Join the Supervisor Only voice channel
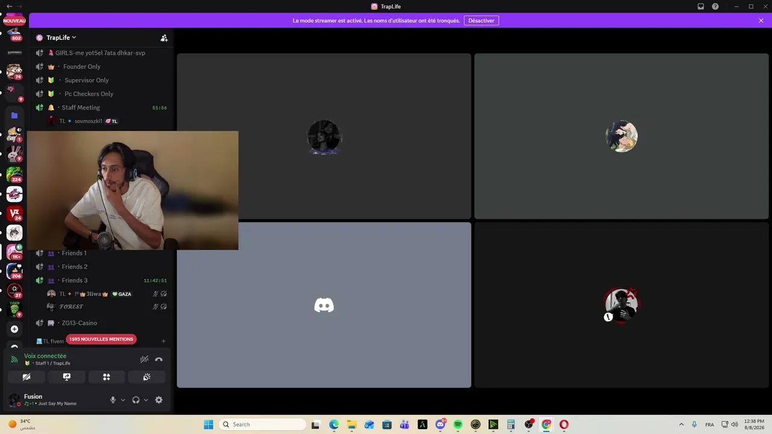 (100, 80)
